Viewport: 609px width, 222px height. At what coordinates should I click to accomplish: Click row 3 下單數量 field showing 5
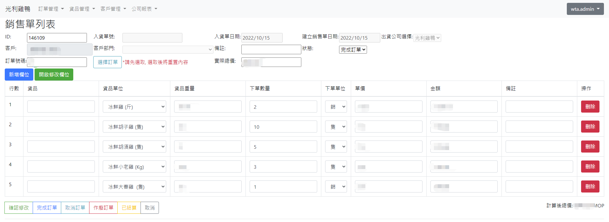pyautogui.click(x=283, y=147)
